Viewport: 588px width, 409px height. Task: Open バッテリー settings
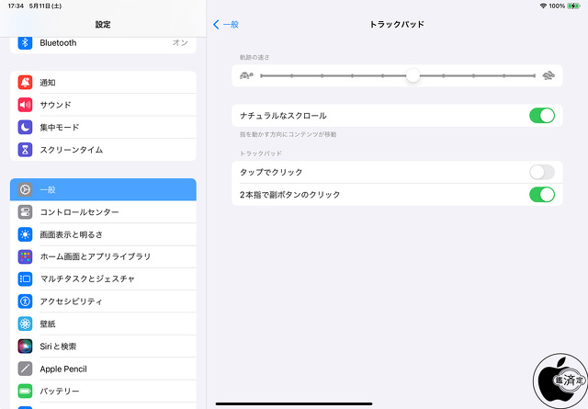103,391
